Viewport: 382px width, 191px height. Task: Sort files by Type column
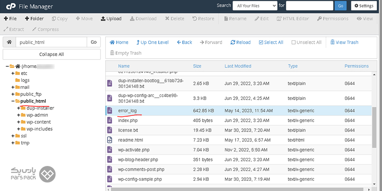[x=292, y=66]
